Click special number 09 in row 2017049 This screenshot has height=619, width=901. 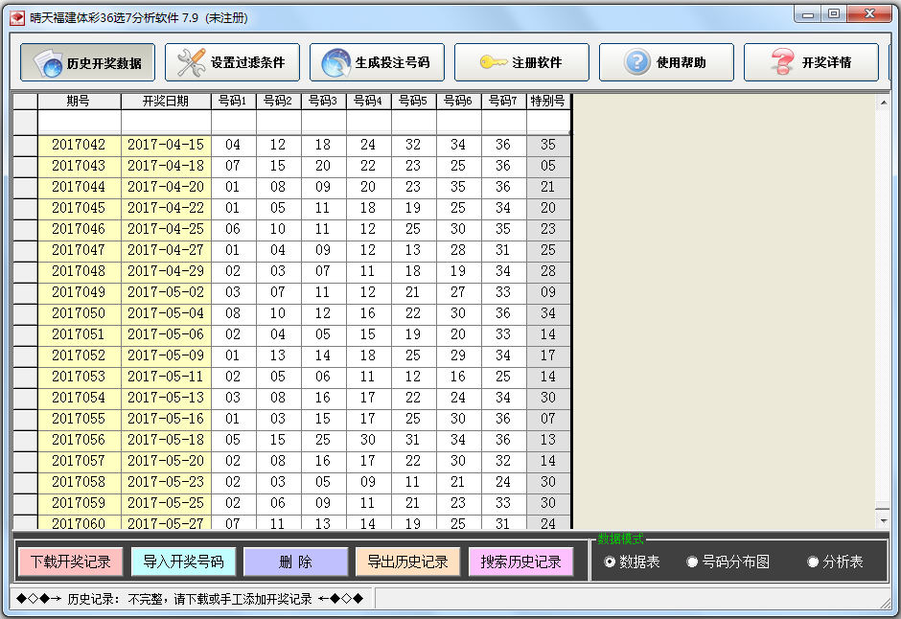[548, 292]
